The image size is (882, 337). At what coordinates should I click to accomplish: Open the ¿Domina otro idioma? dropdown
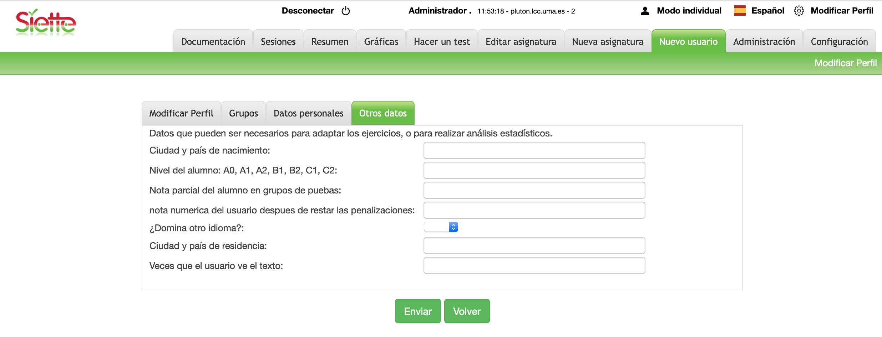[x=441, y=227]
